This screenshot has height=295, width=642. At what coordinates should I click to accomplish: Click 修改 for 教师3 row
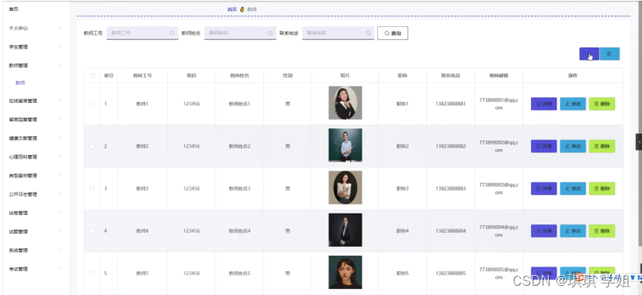click(573, 188)
